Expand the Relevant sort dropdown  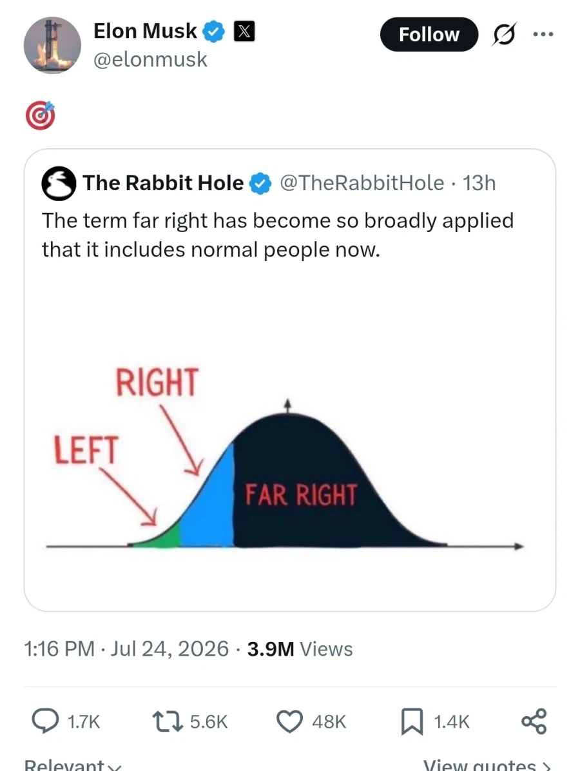point(72,765)
